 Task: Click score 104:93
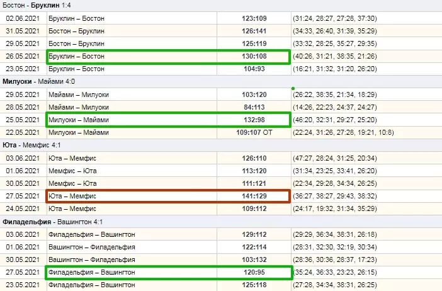pos(254,69)
